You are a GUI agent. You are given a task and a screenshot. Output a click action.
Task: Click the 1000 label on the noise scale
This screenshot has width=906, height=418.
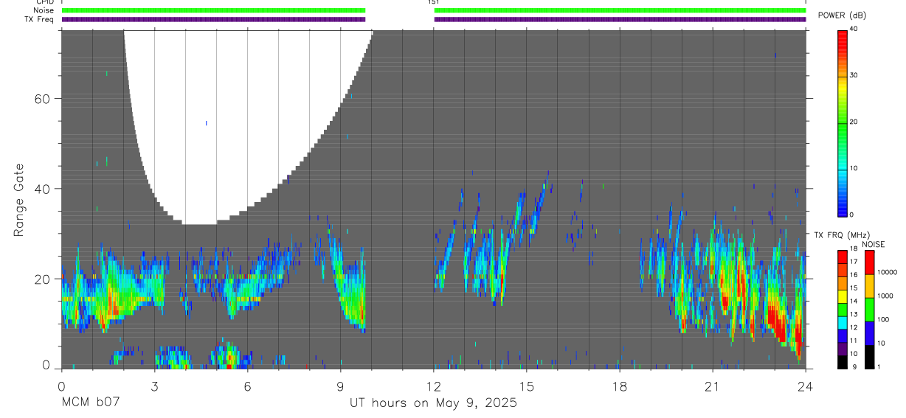(885, 296)
